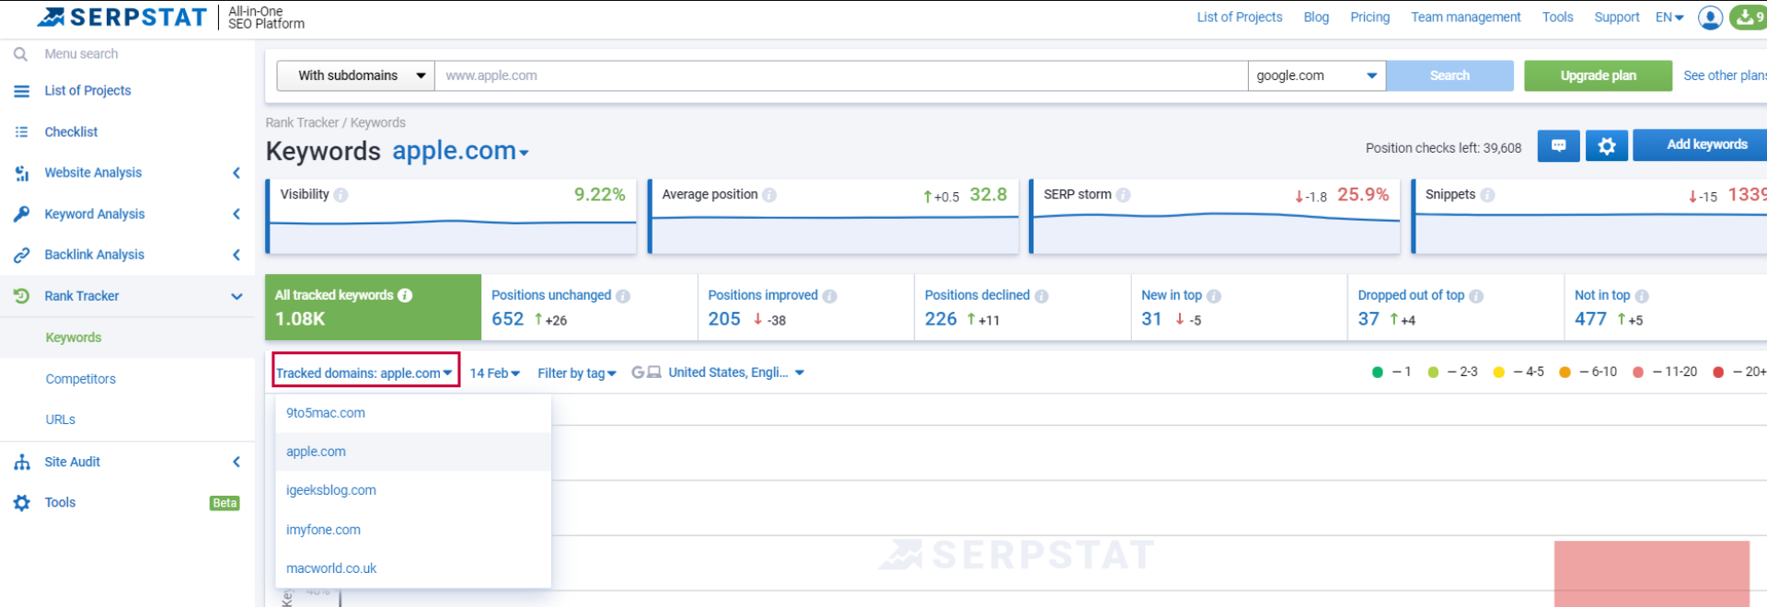Viewport: 1767px width, 607px height.
Task: Expand the Backlink Analysis menu chevron
Action: [237, 255]
